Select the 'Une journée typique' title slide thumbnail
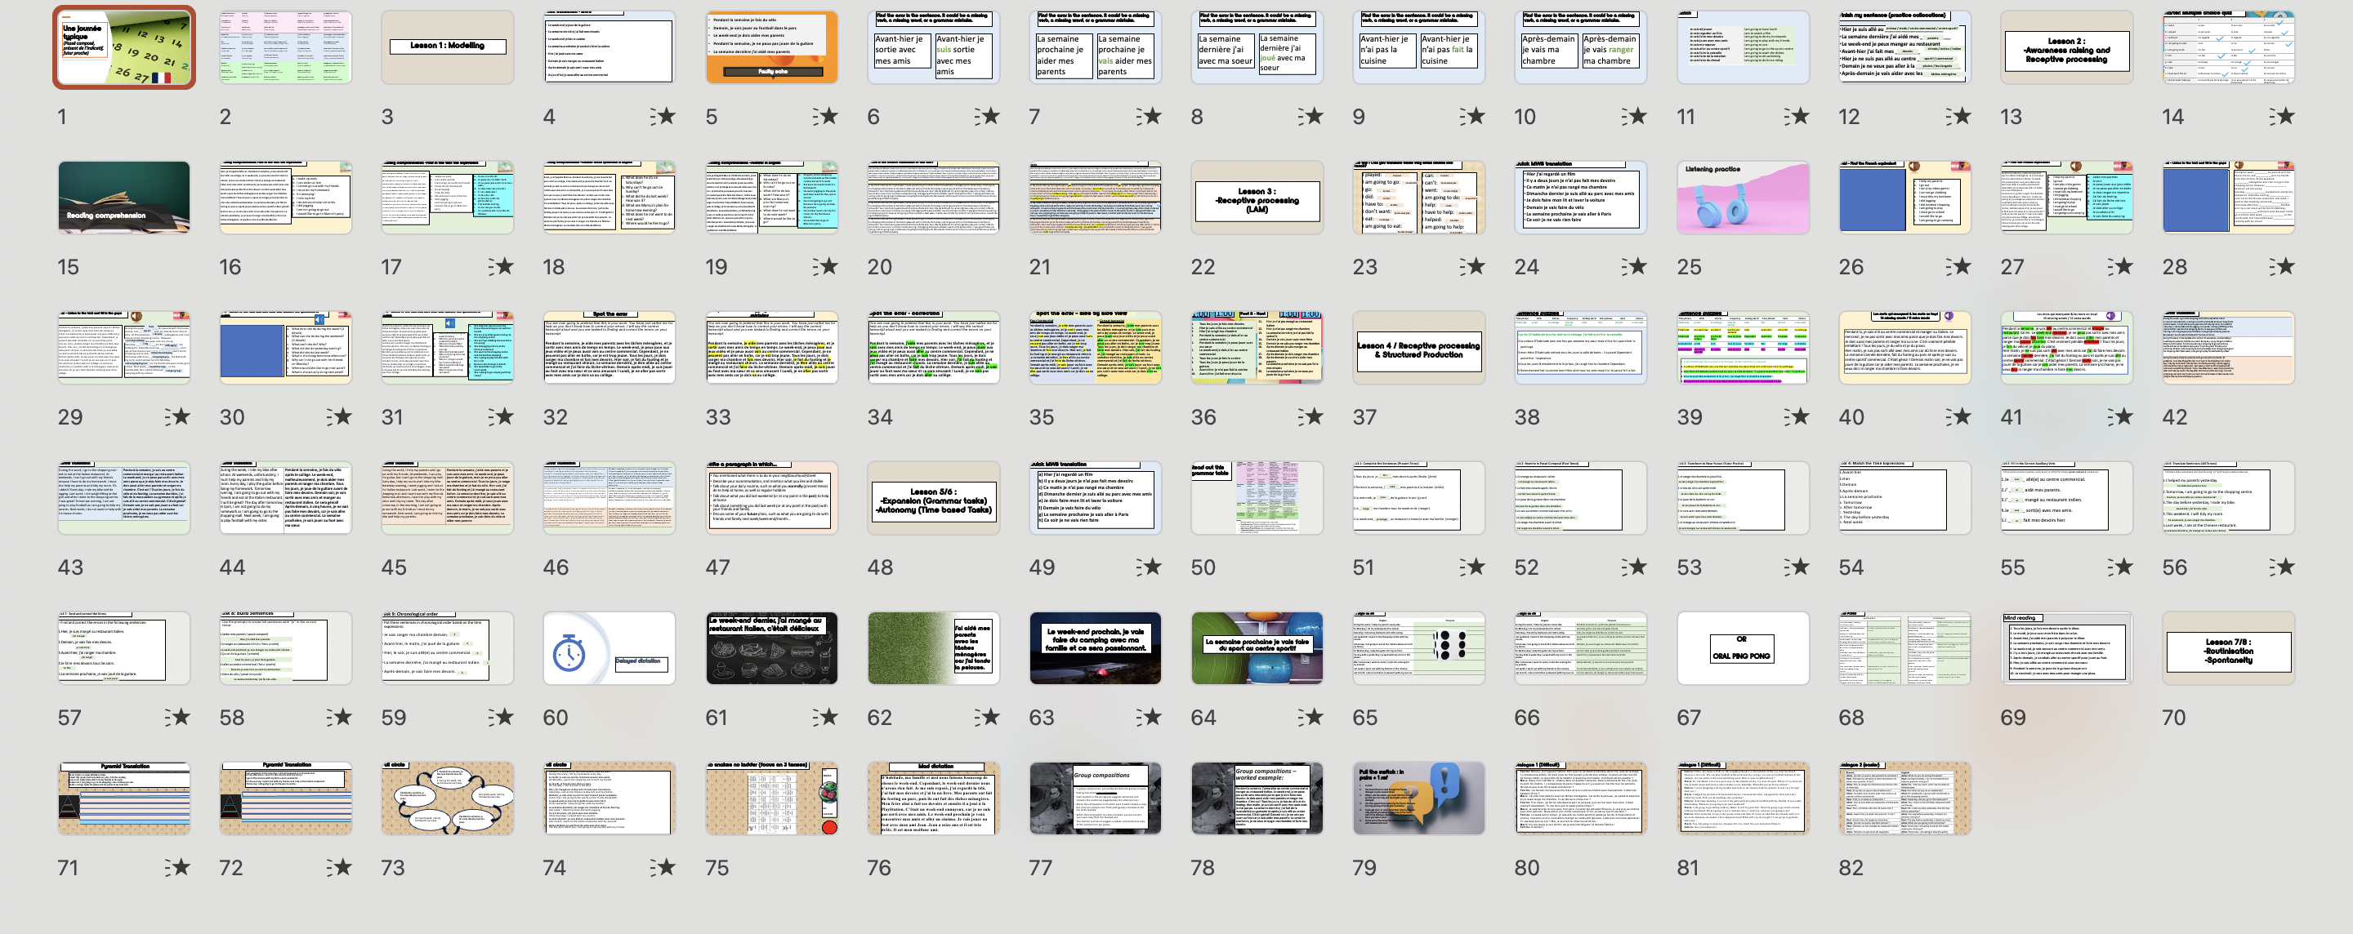 124,47
